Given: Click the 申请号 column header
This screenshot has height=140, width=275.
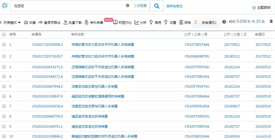Looking at the screenshot, I should coord(36,34).
